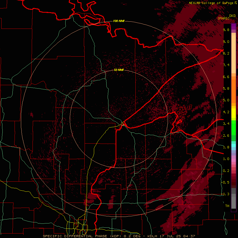Click the 0.2 DEG elevation text
The height and width of the screenshot is (238, 238).
(x=132, y=236)
